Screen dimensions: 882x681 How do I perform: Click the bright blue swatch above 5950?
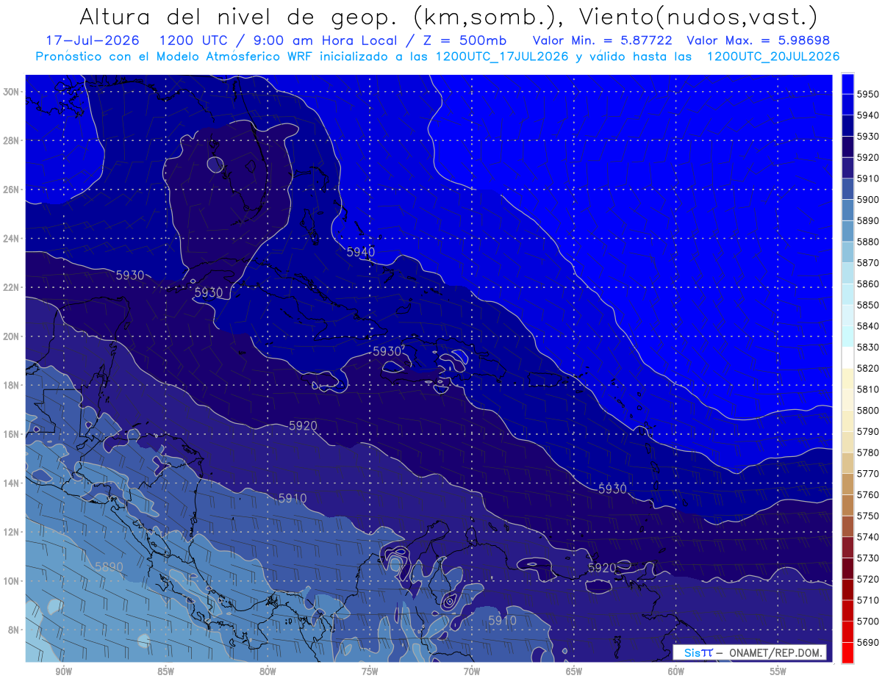point(847,83)
